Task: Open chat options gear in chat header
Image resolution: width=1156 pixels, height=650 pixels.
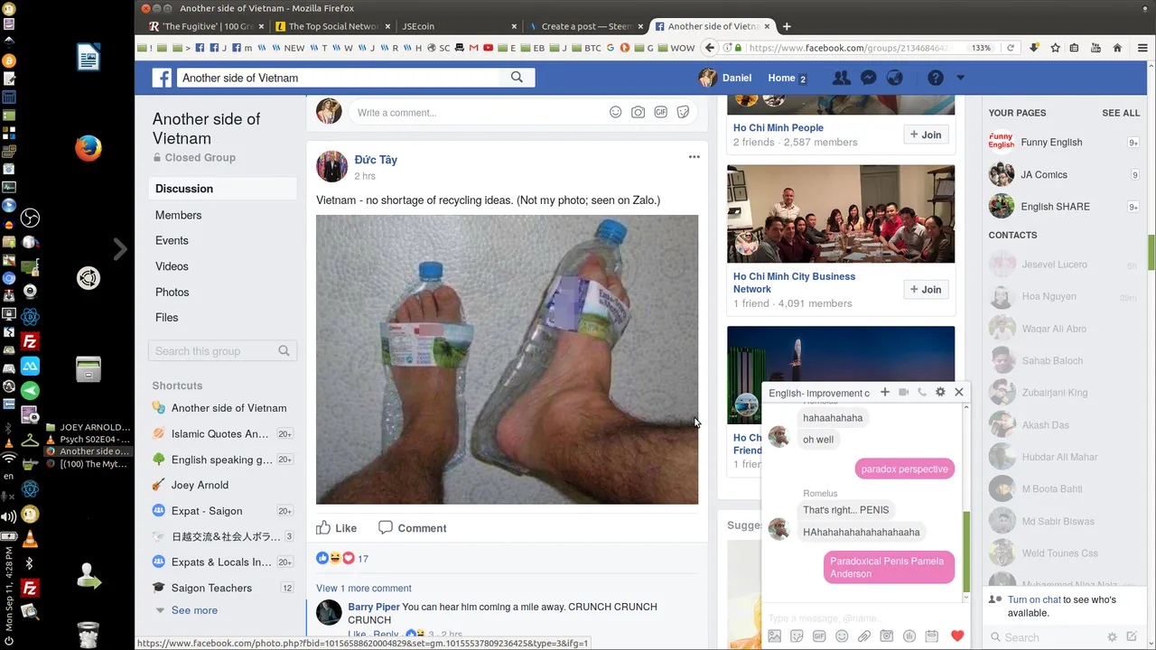Action: coord(940,392)
